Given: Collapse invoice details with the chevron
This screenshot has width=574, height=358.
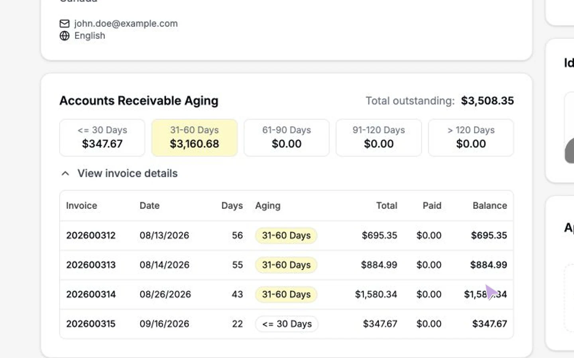Looking at the screenshot, I should tap(65, 173).
